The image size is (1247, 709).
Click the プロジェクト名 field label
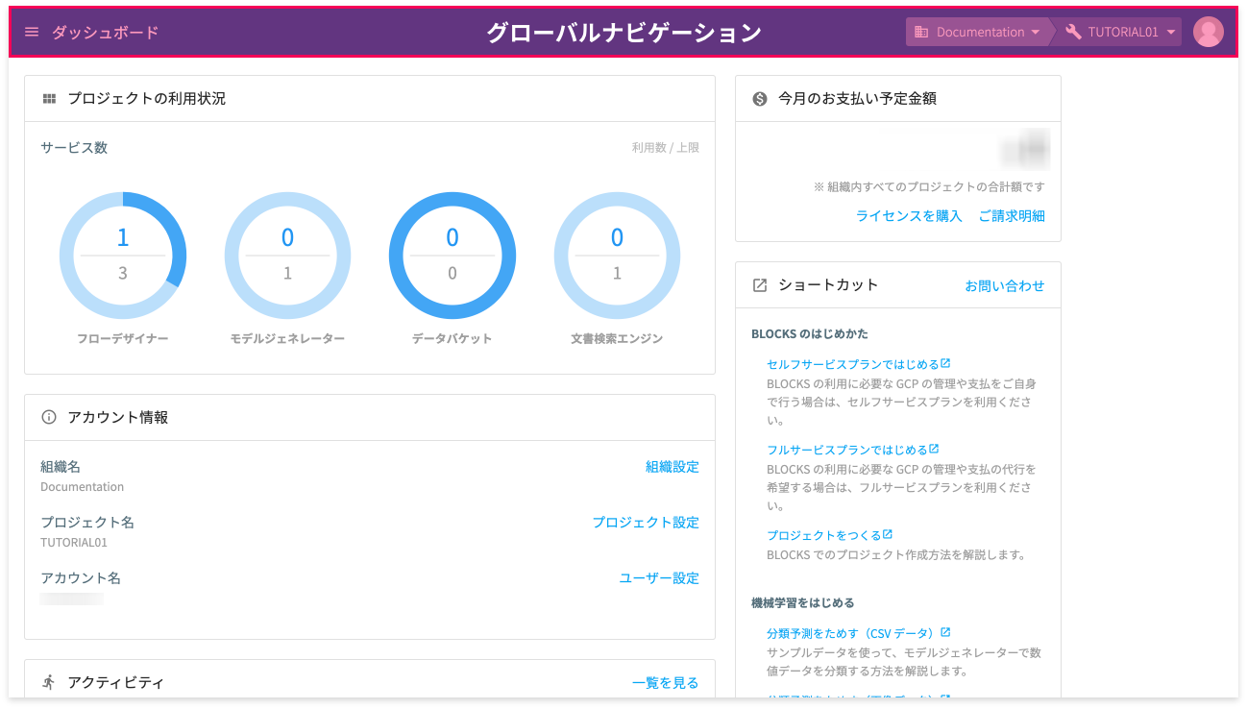click(x=87, y=523)
